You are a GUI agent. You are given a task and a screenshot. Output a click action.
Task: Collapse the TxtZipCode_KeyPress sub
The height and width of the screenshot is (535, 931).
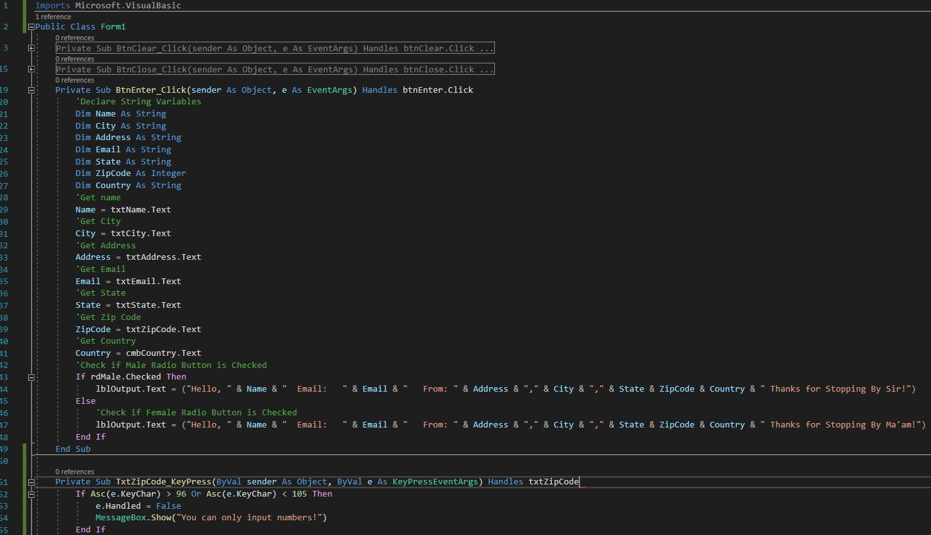tap(31, 481)
